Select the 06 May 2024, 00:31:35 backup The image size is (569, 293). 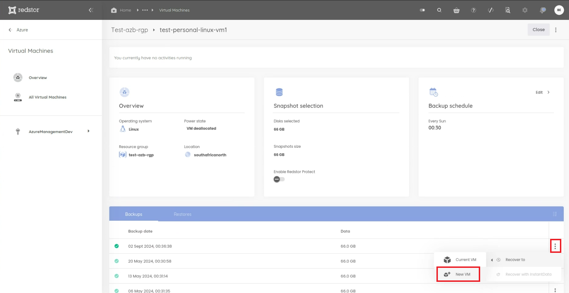click(149, 291)
